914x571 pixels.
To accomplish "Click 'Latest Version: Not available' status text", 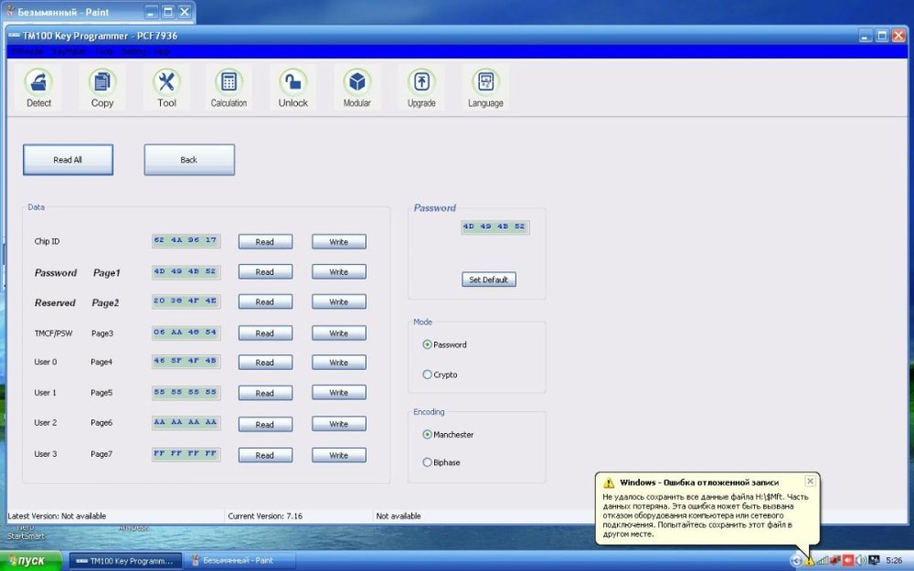I will tap(57, 516).
